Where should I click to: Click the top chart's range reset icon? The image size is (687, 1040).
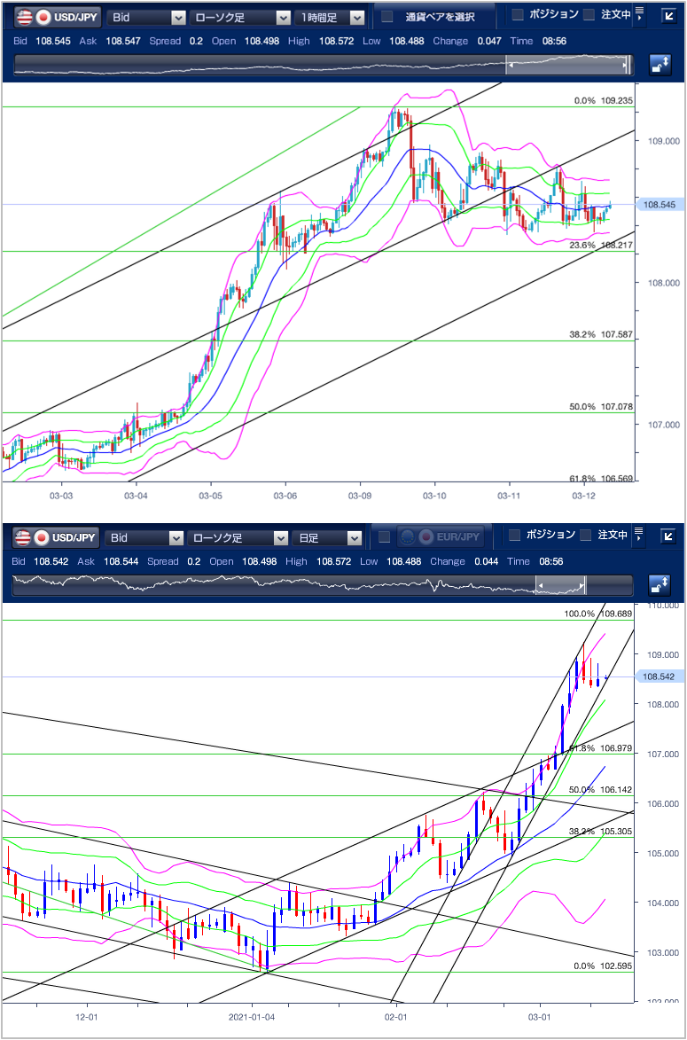660,64
